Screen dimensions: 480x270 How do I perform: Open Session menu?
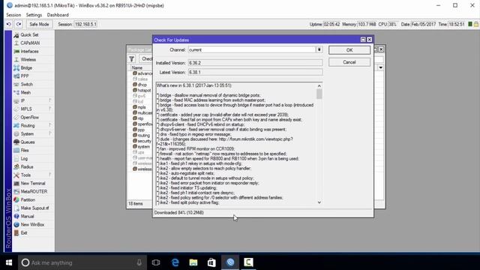pyautogui.click(x=13, y=15)
